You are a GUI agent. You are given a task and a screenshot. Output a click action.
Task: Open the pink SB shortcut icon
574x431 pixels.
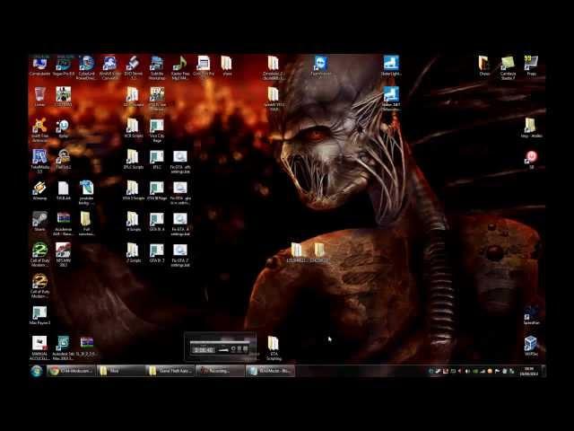(531, 159)
